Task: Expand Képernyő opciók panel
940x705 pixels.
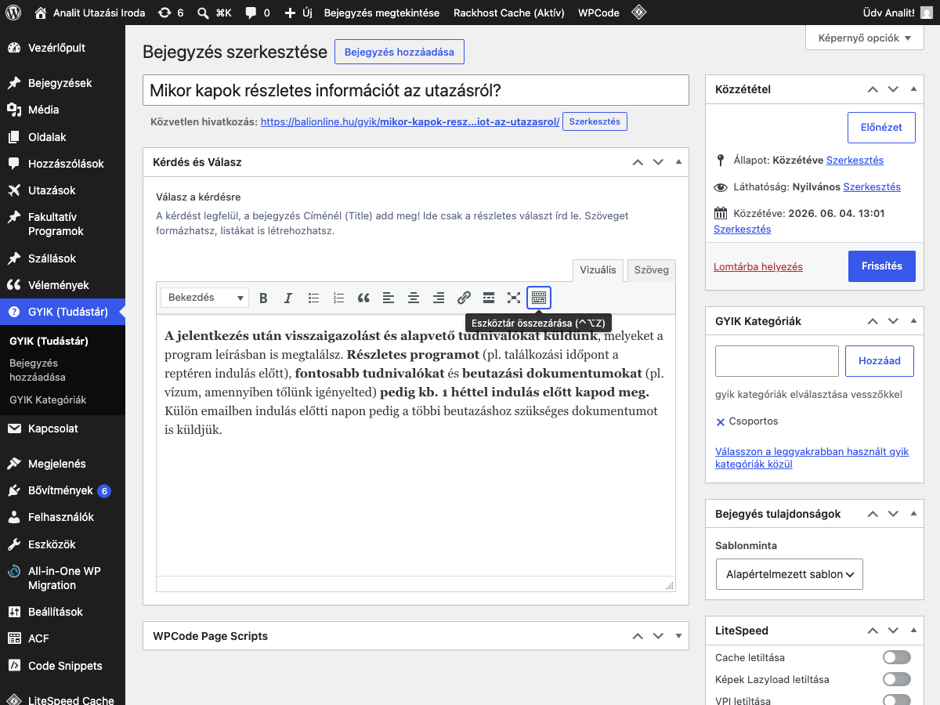Action: pyautogui.click(x=865, y=38)
